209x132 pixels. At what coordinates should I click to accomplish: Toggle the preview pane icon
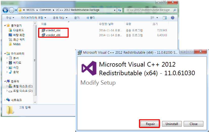point(165,18)
